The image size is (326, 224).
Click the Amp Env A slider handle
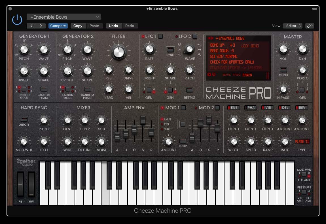click(x=117, y=137)
